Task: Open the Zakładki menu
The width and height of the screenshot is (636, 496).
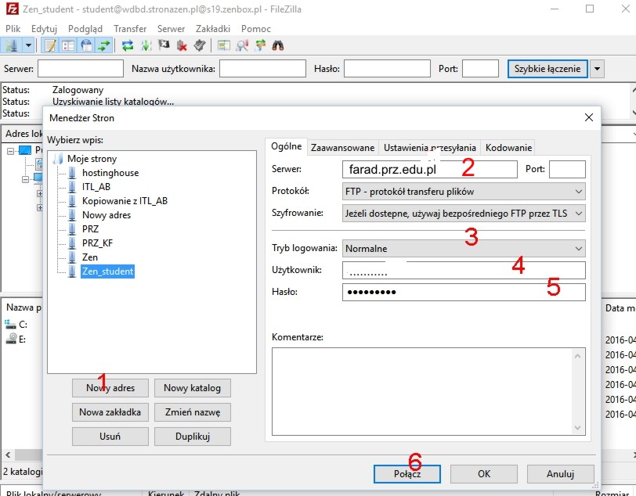Action: (213, 29)
